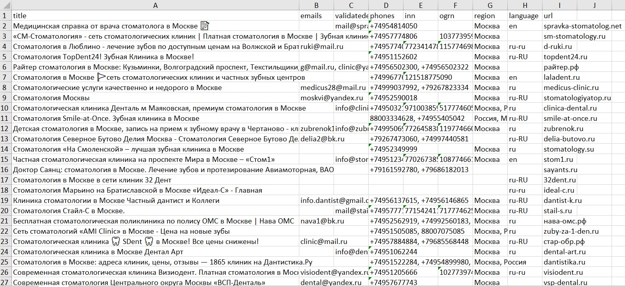Click the cell ideal-c.ru

click(559, 190)
